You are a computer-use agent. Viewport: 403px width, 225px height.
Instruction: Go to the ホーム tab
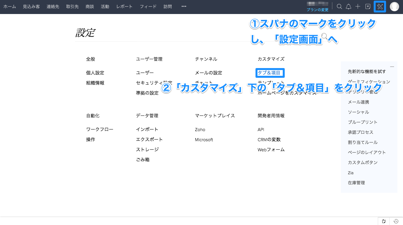(10, 6)
